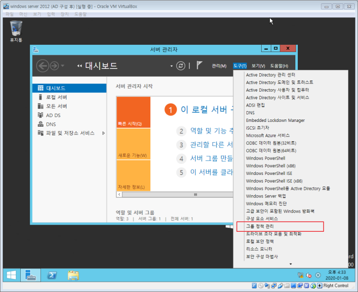Click step 4 서버 그룹 만들기 link
The width and height of the screenshot is (358, 292).
tap(212, 158)
